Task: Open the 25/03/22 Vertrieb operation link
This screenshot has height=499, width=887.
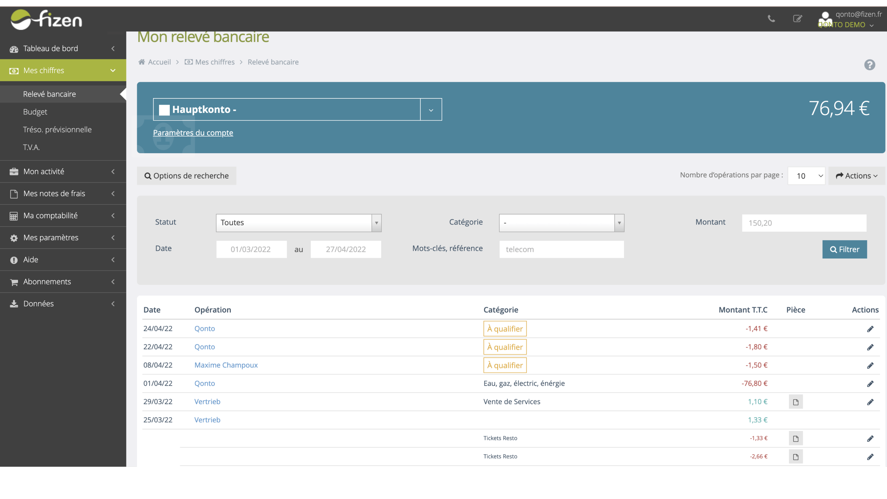Action: pos(207,420)
